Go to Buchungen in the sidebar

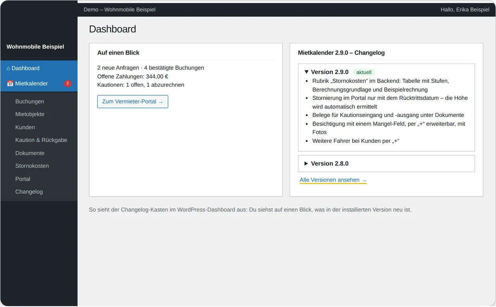click(30, 101)
